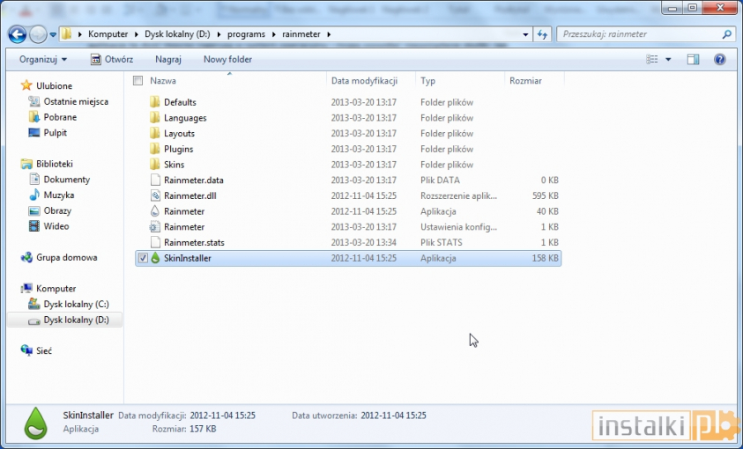Click the Nowy folder button
This screenshot has height=449, width=743.
click(227, 59)
